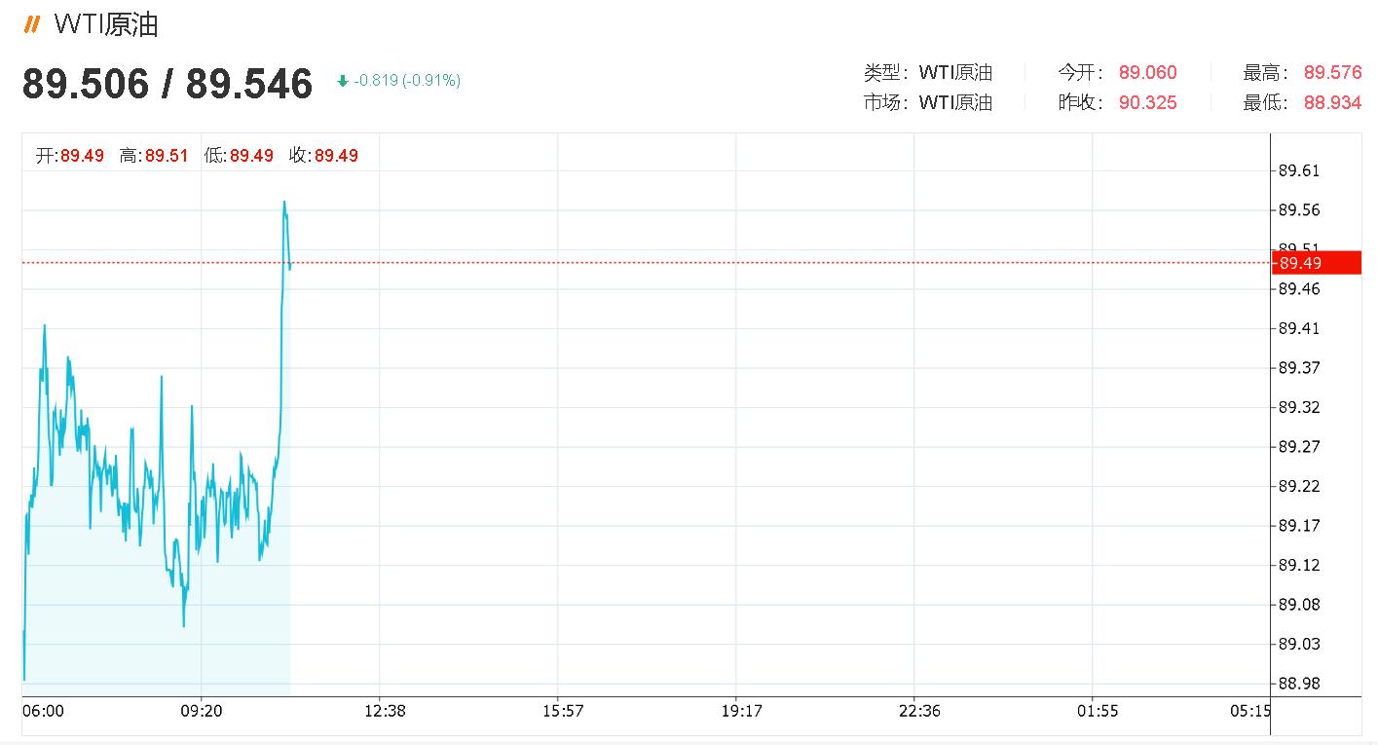
Task: Click the red 89.49 current price marker
Action: [1317, 263]
